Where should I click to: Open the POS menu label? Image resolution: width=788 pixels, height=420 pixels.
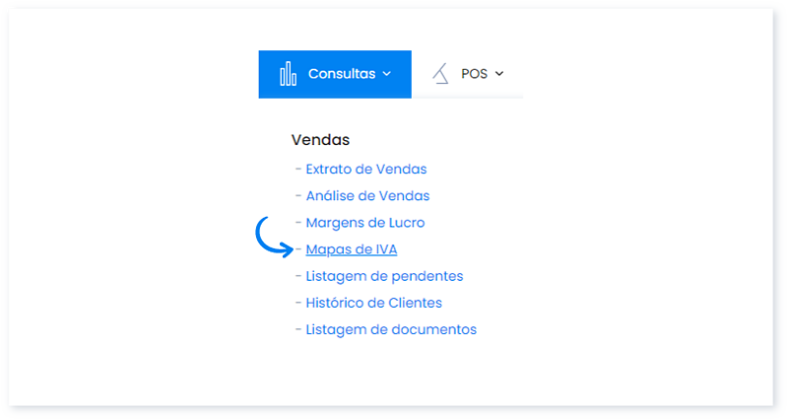(x=474, y=74)
